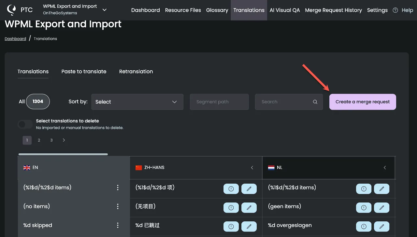The image size is (417, 237).
Task: Click the next page arrow
Action: click(64, 140)
